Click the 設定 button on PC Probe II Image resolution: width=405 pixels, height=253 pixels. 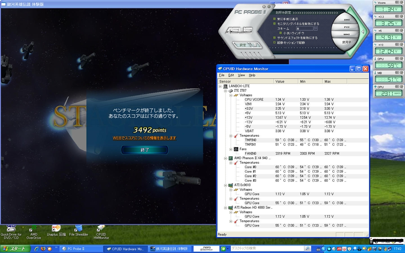click(x=242, y=45)
